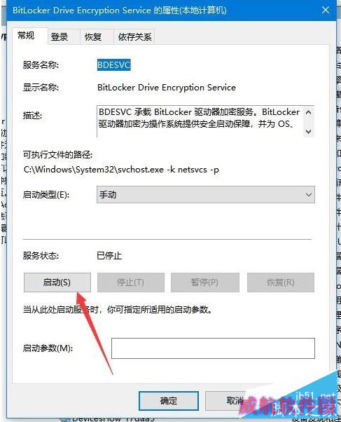Focus the 启动参数(M) input field
Screen dimensions: 341x422
click(x=213, y=348)
